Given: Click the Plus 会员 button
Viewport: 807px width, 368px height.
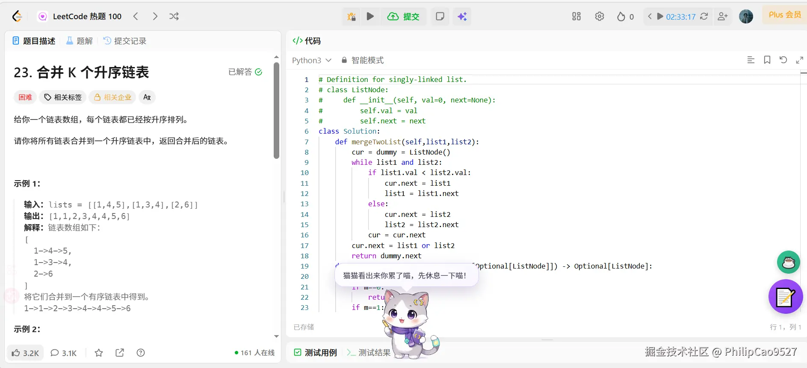Looking at the screenshot, I should (784, 15).
